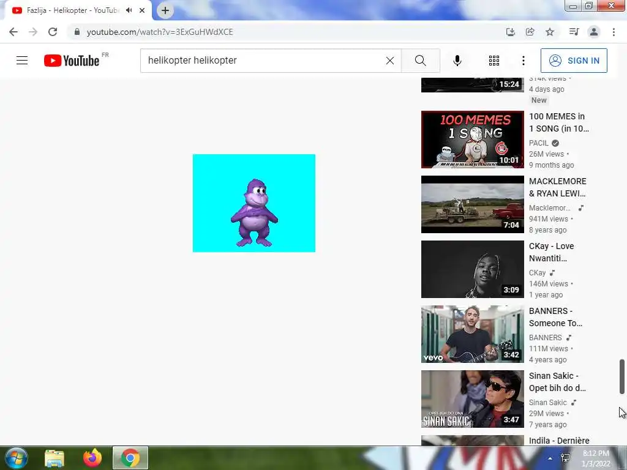Select the Fazlija - Helikopter tab
Screen dimensions: 627x470
(74, 10)
